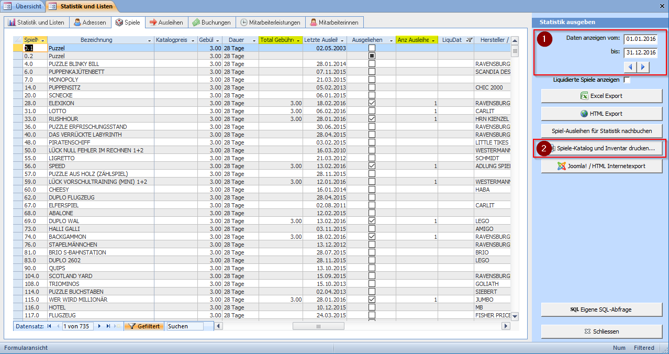This screenshot has height=354, width=669.
Task: Click the Excel Export button
Action: [601, 96]
